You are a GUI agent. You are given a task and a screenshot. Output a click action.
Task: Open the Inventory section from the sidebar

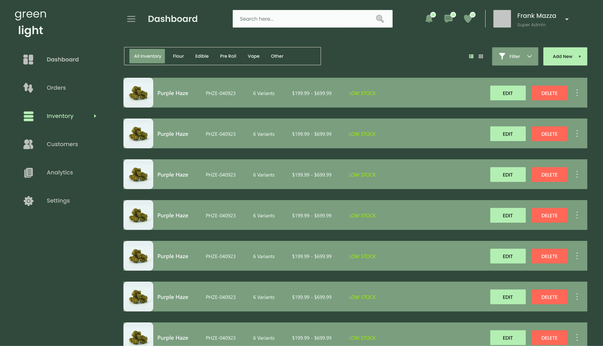tap(28, 116)
